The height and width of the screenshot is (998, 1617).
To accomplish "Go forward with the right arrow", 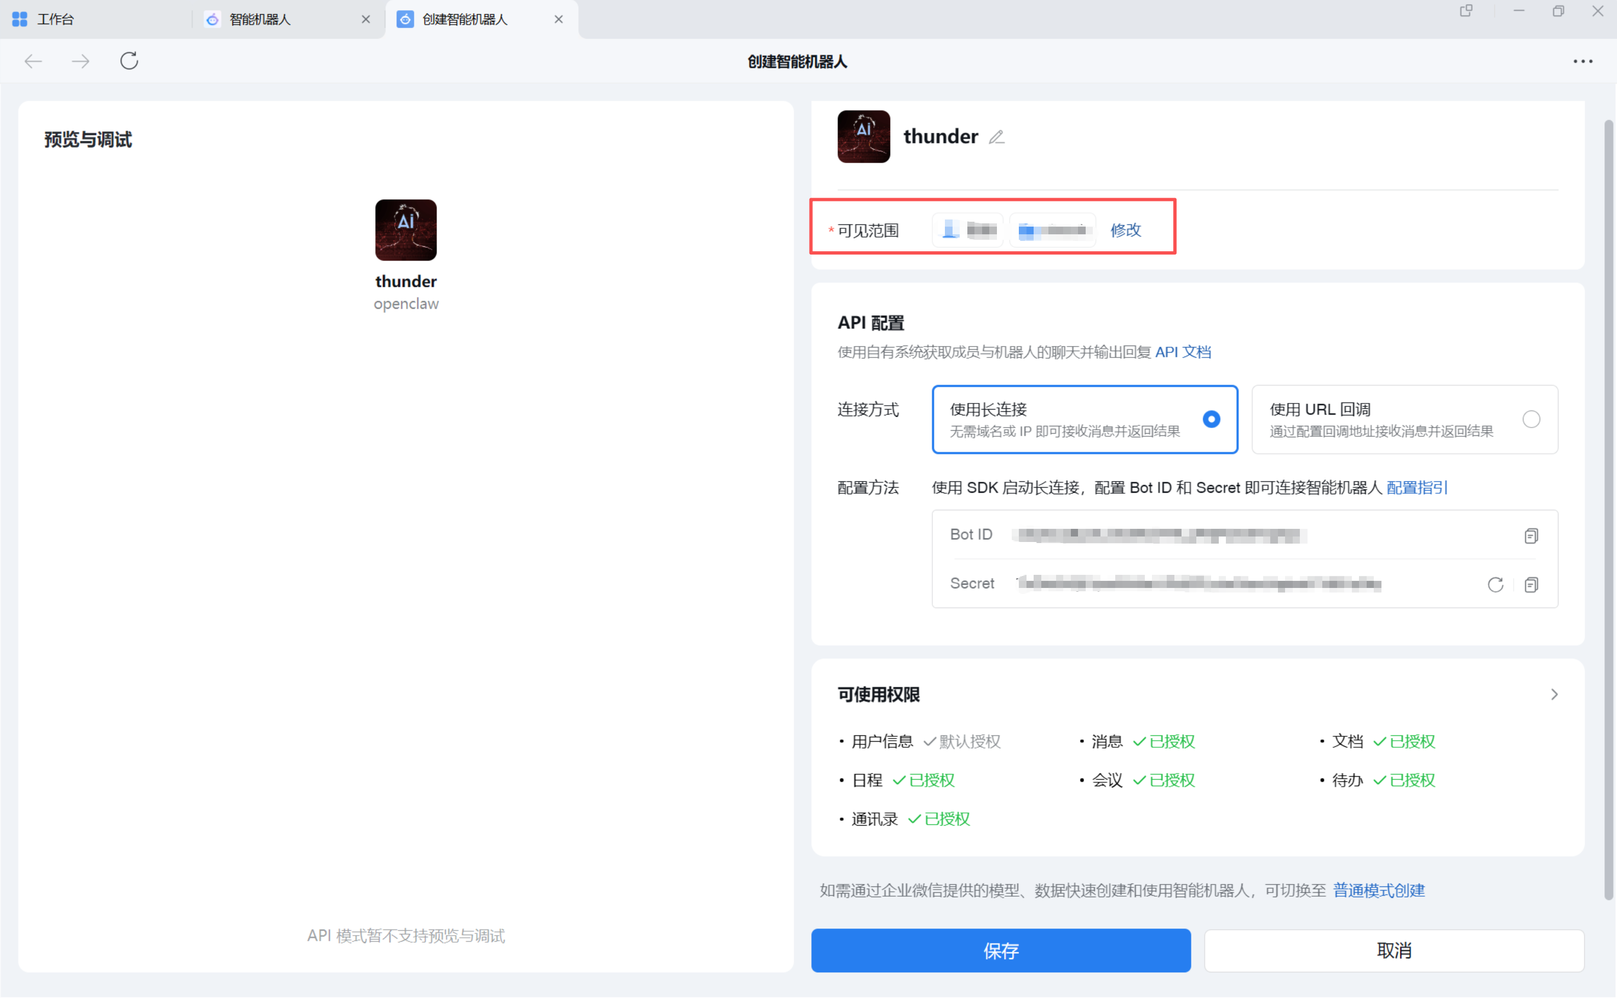I will (x=81, y=61).
